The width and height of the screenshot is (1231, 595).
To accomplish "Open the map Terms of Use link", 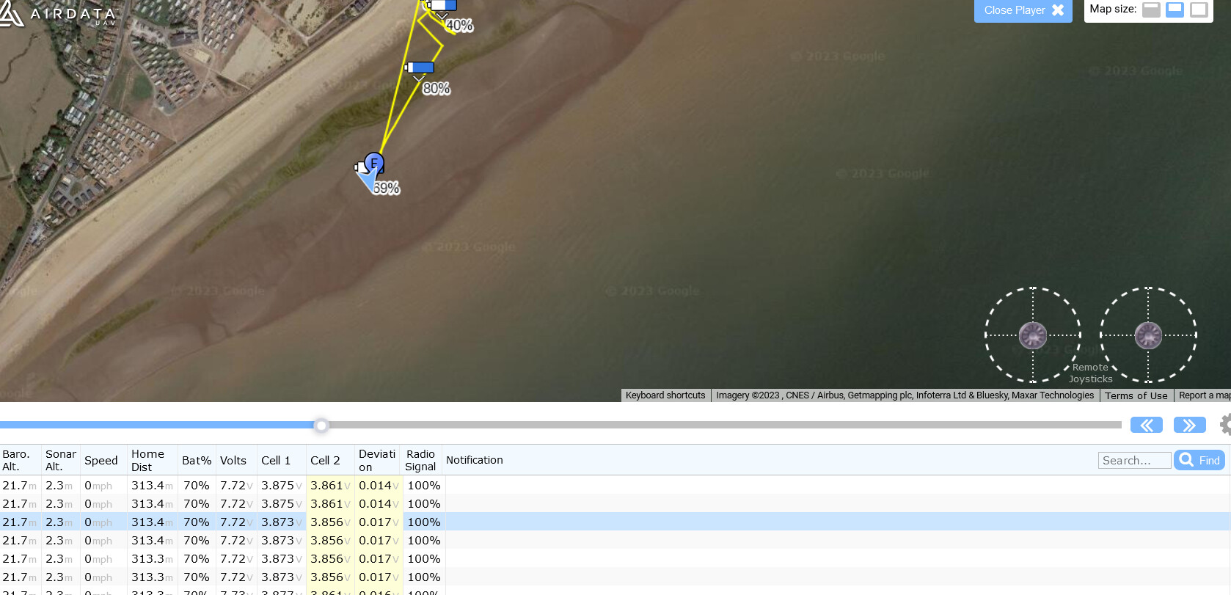I will tap(1136, 395).
